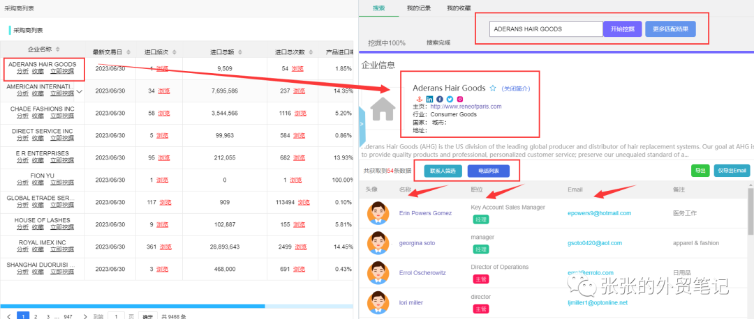This screenshot has width=754, height=319.
Task: Click the 经理 tag for Erin Powers Gomez
Action: (480, 219)
